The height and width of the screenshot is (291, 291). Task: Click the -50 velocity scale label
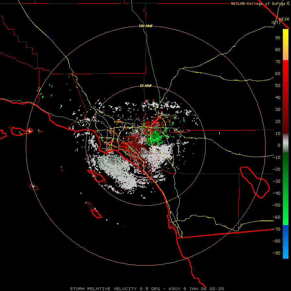point(276,205)
